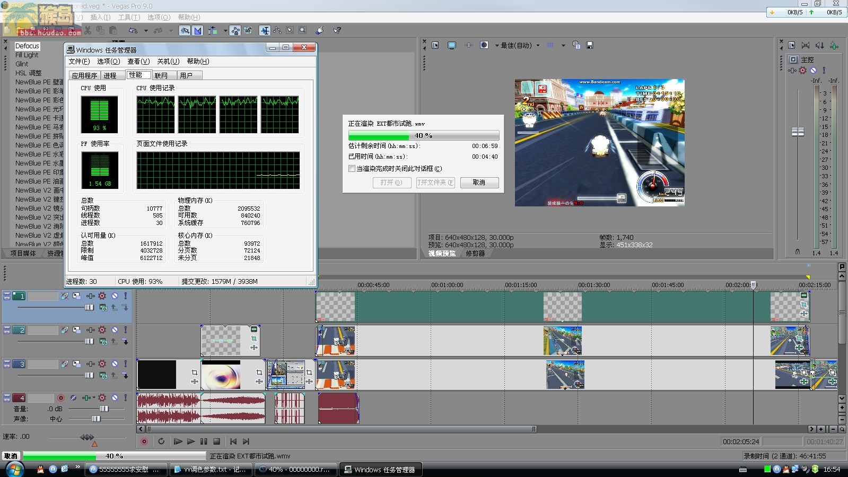The image size is (848, 477).
Task: Make track 2 a compositing child
Action: coord(125,342)
